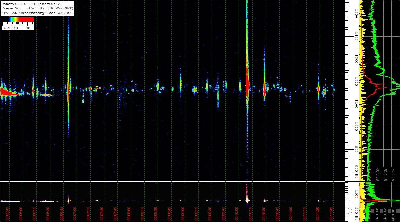Click the 1000 frequency axis label
The image size is (400, 222).
coord(356,127)
